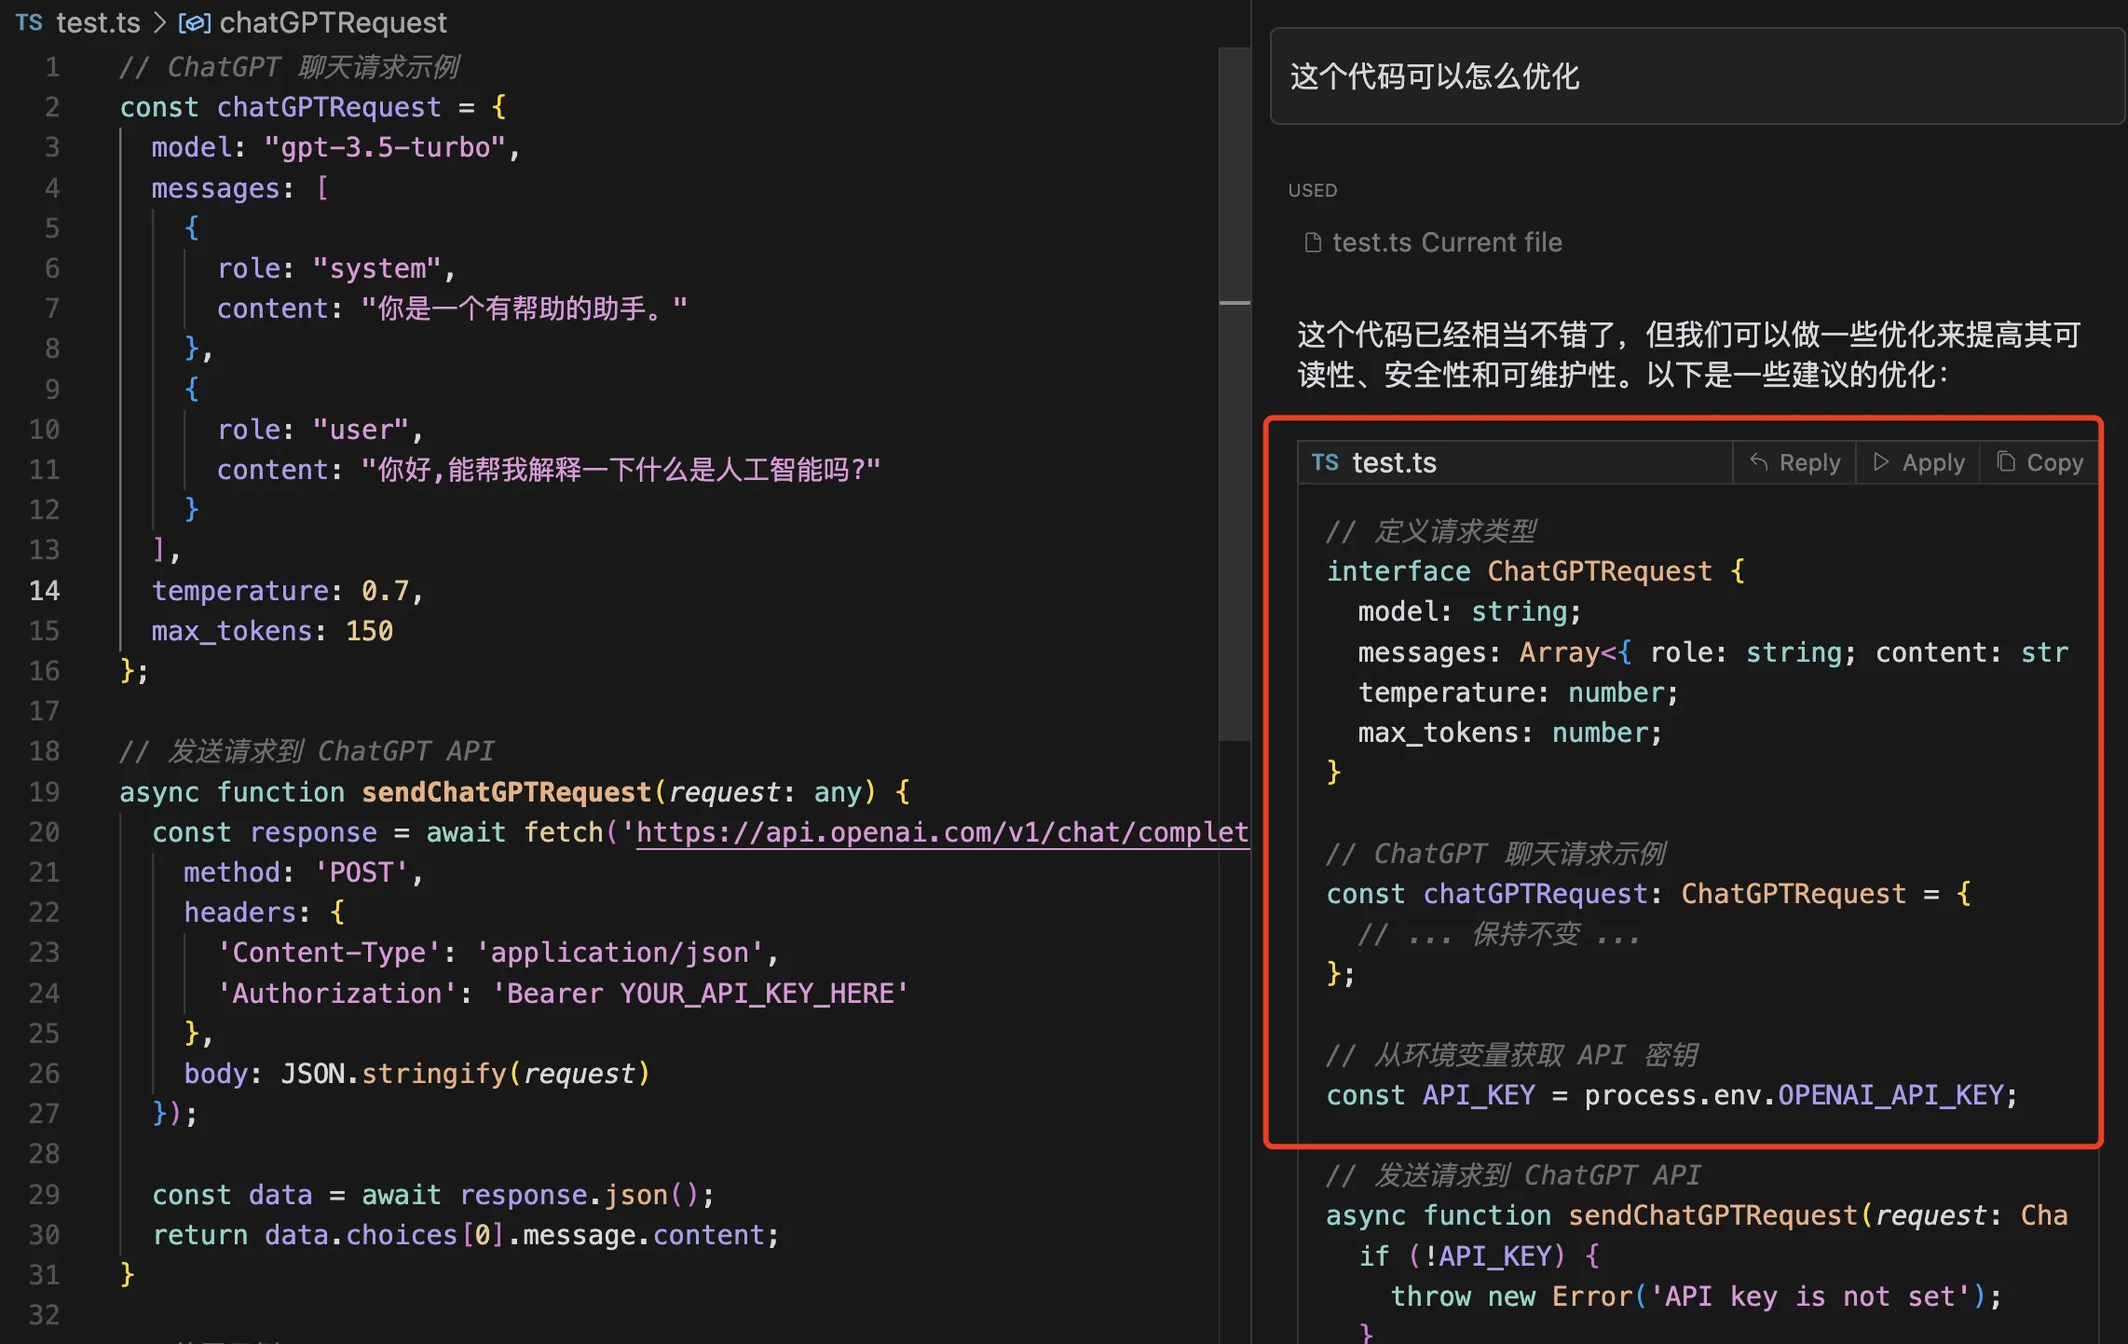Click the Copy clipboard icon
The image size is (2128, 1344).
[2006, 462]
